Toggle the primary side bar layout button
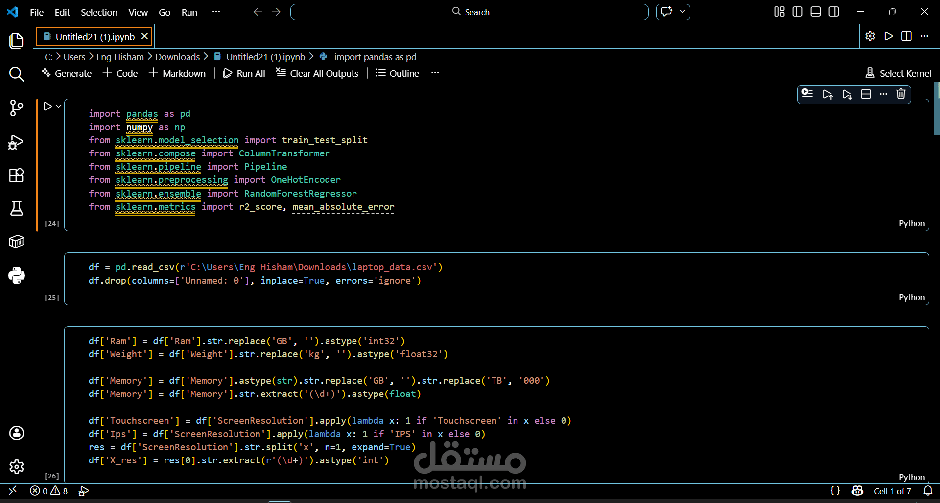Image resolution: width=940 pixels, height=503 pixels. point(798,12)
